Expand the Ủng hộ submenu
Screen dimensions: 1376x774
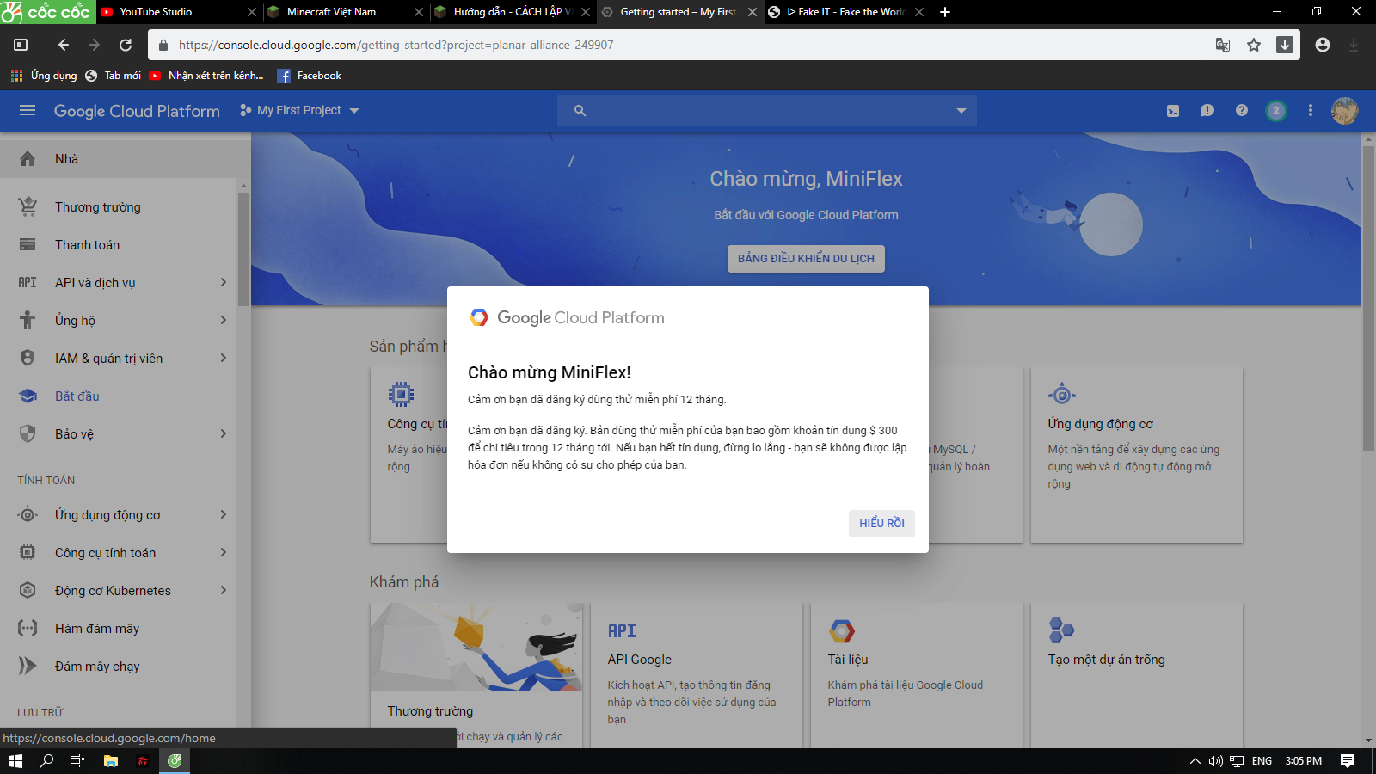223,320
